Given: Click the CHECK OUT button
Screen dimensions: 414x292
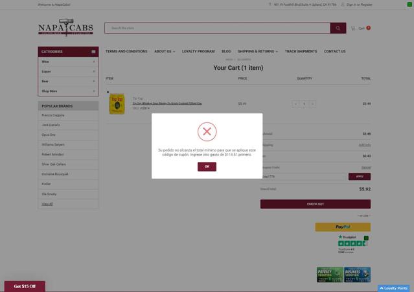Looking at the screenshot, I should tap(316, 204).
